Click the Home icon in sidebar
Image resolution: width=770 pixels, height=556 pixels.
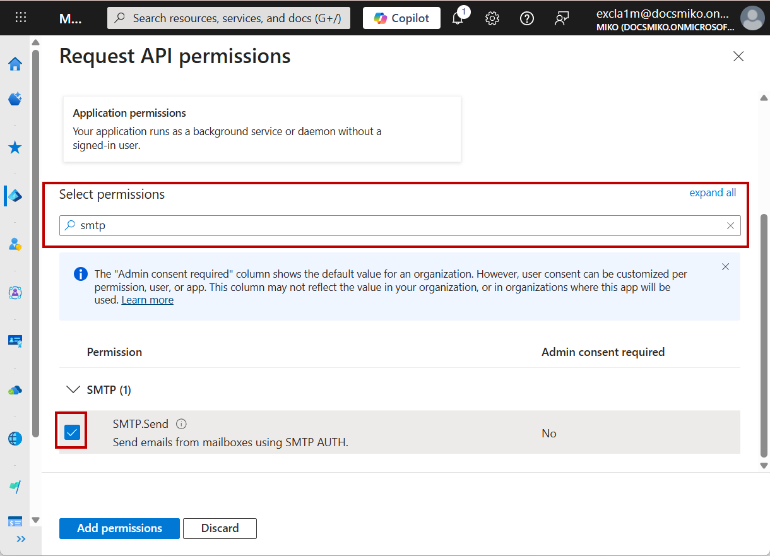(15, 64)
